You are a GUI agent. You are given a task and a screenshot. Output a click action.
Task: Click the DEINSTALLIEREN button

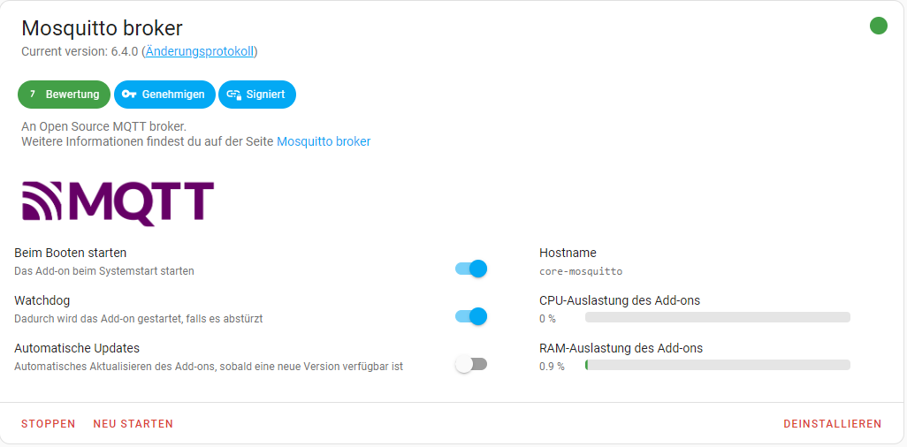[832, 424]
